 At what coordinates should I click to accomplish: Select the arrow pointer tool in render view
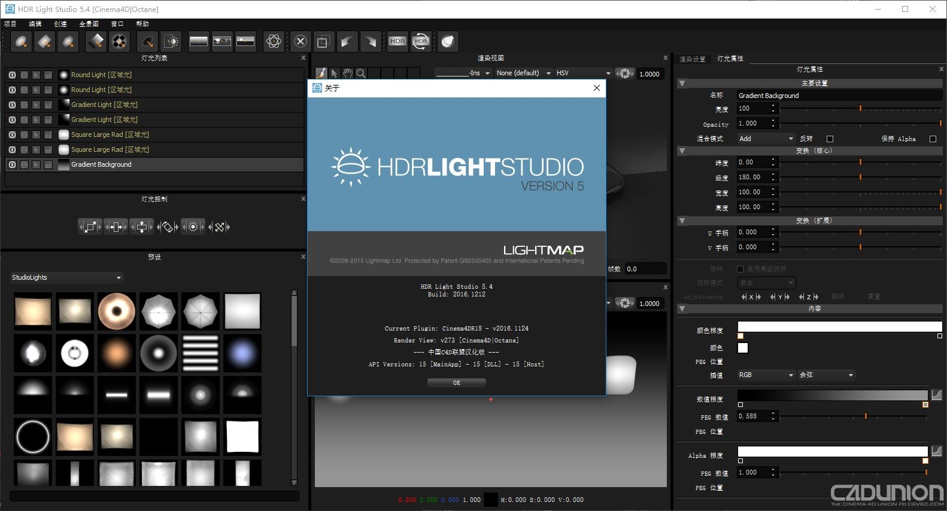click(x=335, y=73)
